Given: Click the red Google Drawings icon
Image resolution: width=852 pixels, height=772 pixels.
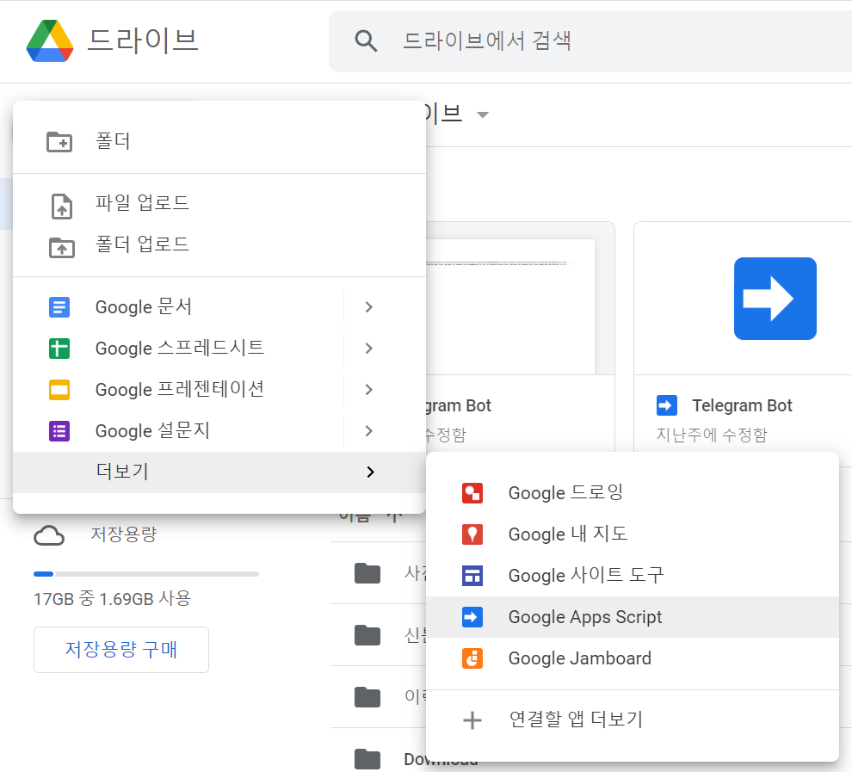Looking at the screenshot, I should pyautogui.click(x=472, y=493).
